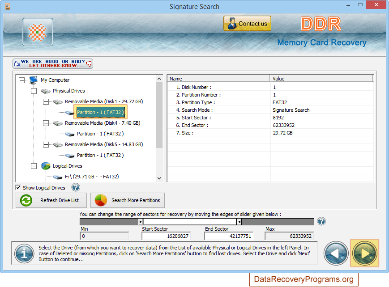Click the DDR checkered logo icon
Image resolution: width=389 pixels, height=287 pixels.
pos(38,32)
